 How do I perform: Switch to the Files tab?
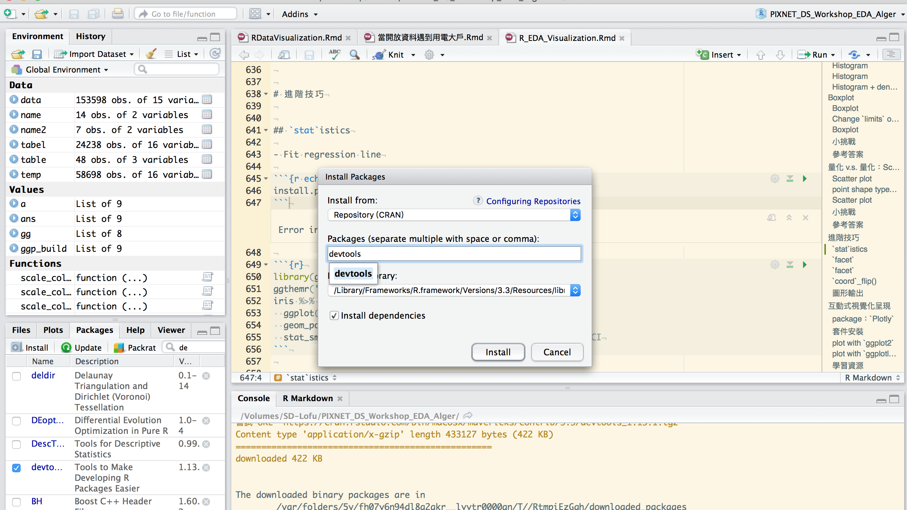click(21, 330)
